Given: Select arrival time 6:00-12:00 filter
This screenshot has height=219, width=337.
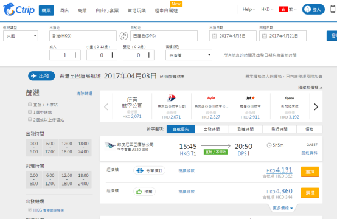Looking at the screenshot, I should pyautogui.click(x=50, y=179).
